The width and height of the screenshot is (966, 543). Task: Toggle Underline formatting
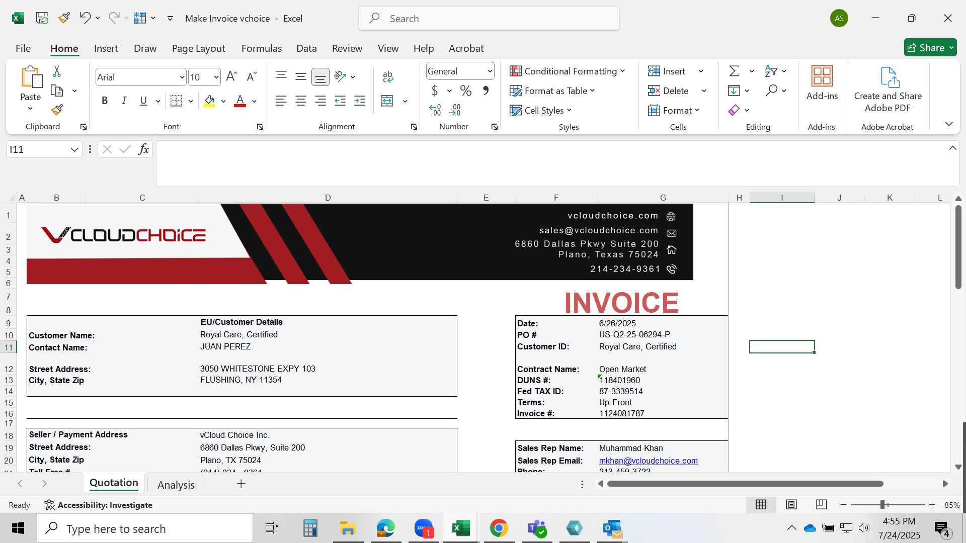(x=143, y=101)
